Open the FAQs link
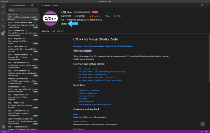Image resolution: width=210 pixels, height=133 pixels. pyautogui.click(x=75, y=114)
